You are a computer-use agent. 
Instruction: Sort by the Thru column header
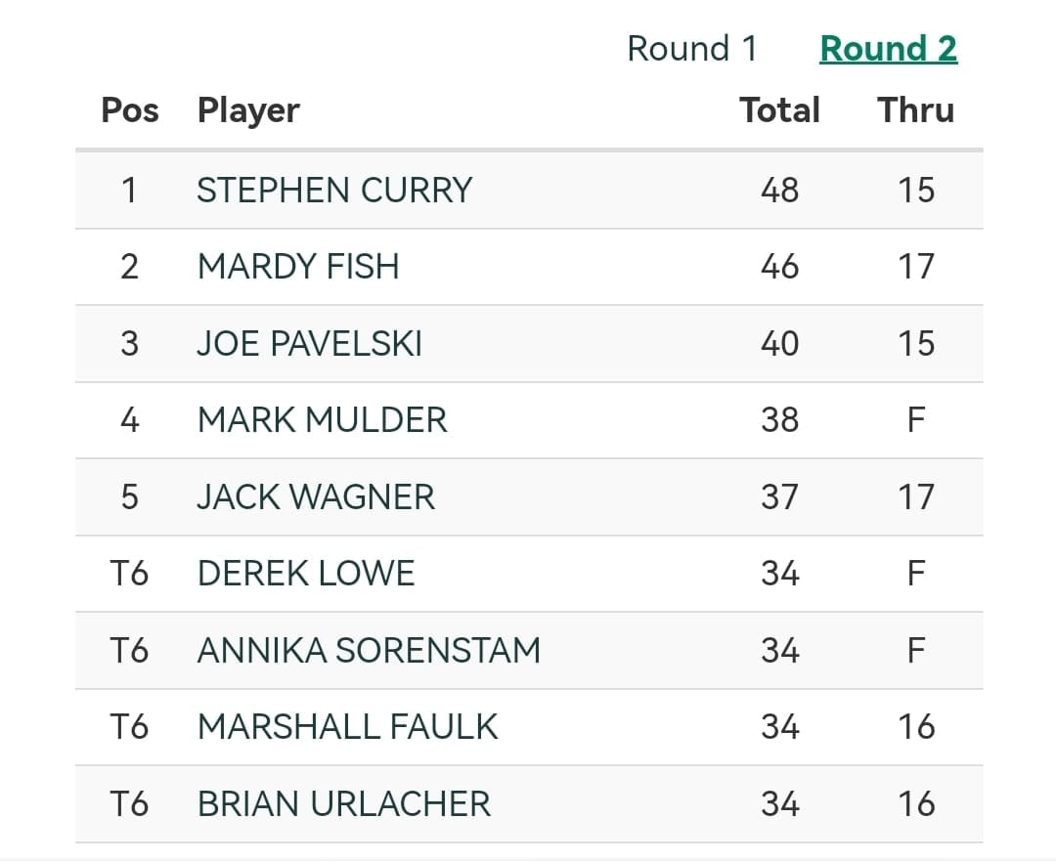pos(915,109)
